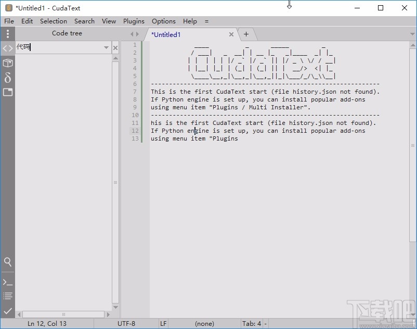The height and width of the screenshot is (329, 417).
Task: Add a new tab with plus button
Action: [x=246, y=34]
